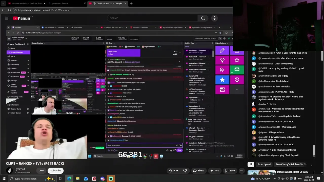Screen dimensions: 324x182
Task: Open the notification center icon
Action: [319, 179]
